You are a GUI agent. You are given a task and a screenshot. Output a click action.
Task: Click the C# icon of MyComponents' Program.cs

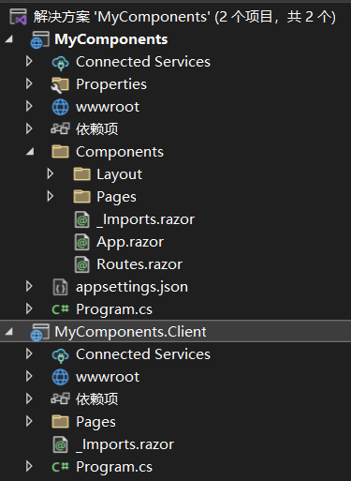tap(60, 309)
